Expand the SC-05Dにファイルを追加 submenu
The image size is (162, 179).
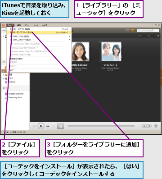coord(39,37)
